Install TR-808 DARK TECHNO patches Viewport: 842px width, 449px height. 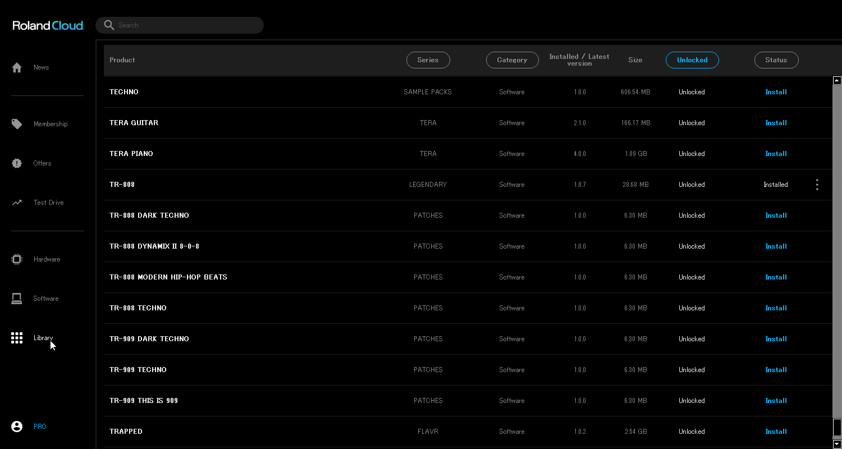click(776, 216)
